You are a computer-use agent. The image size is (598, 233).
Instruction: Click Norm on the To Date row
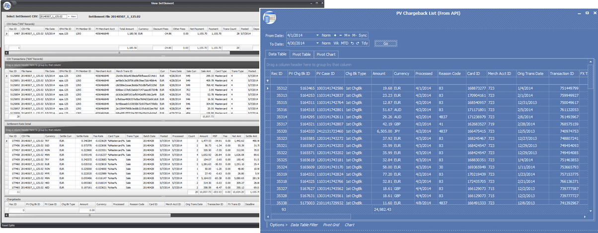click(x=326, y=44)
